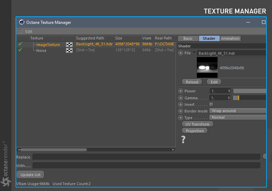Expand the File disclosure arrow
Viewport: 272px width, 191px height.
point(194,52)
